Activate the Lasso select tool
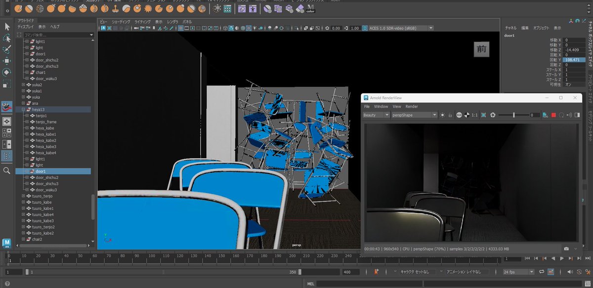Viewport: 593px width, 288px height. 7,38
